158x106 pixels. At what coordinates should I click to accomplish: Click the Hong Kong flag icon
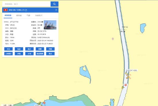coord(5,10)
